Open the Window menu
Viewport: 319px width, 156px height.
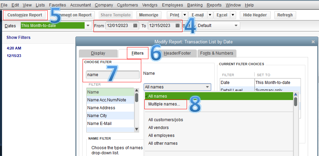[233, 5]
